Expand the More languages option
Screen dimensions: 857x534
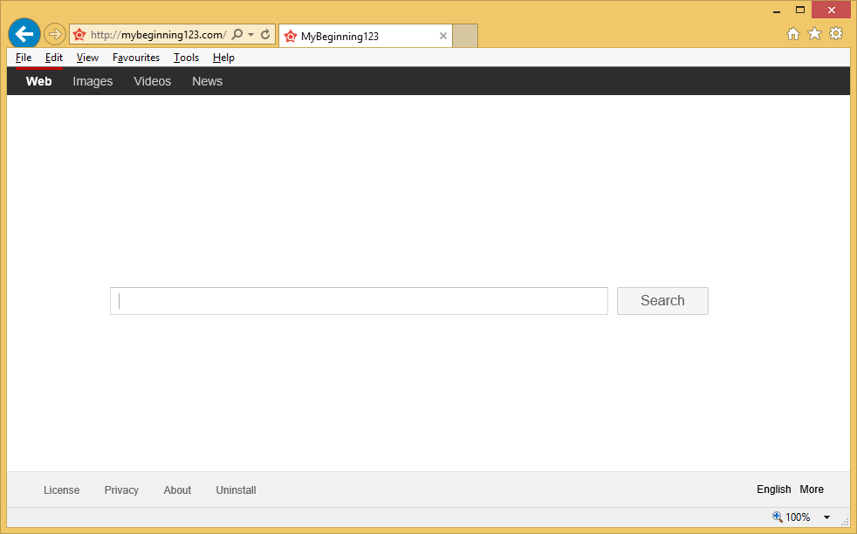812,489
